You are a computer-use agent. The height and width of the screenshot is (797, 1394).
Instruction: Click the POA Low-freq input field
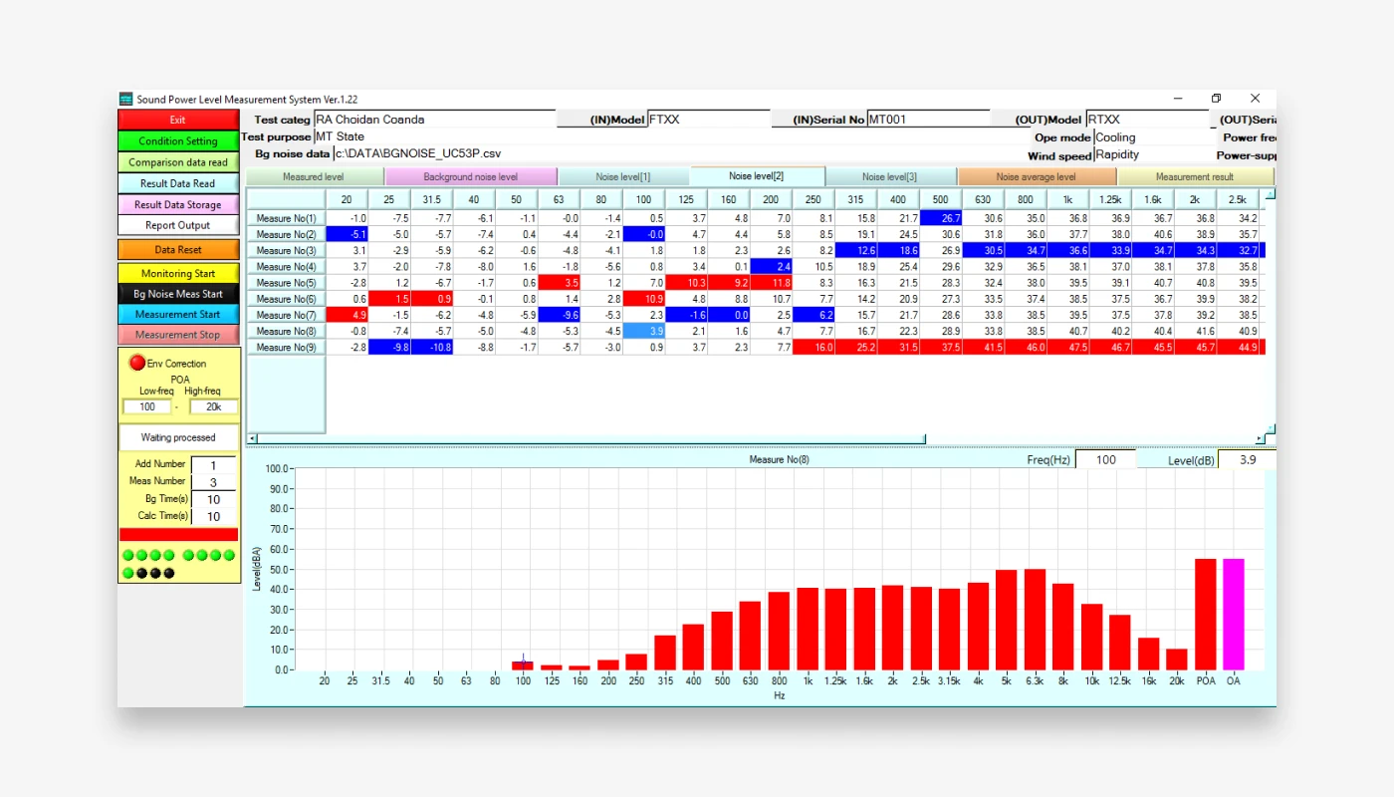pos(146,407)
